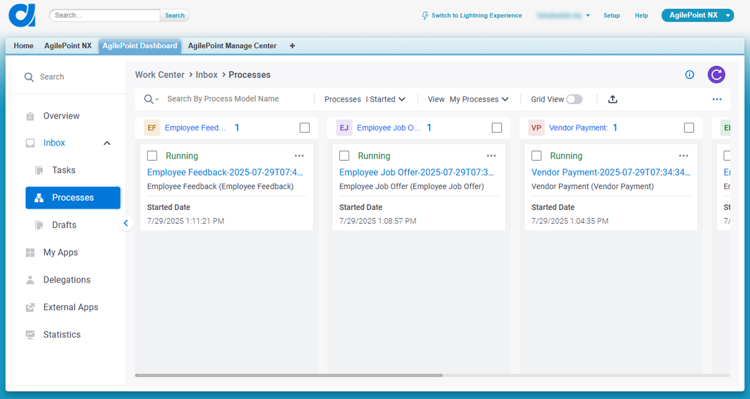Switch to the Home tab
The width and height of the screenshot is (750, 399).
23,46
